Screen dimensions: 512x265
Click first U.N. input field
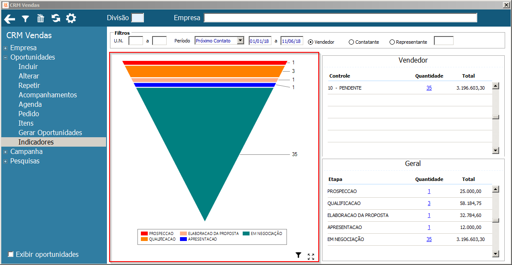coord(136,41)
